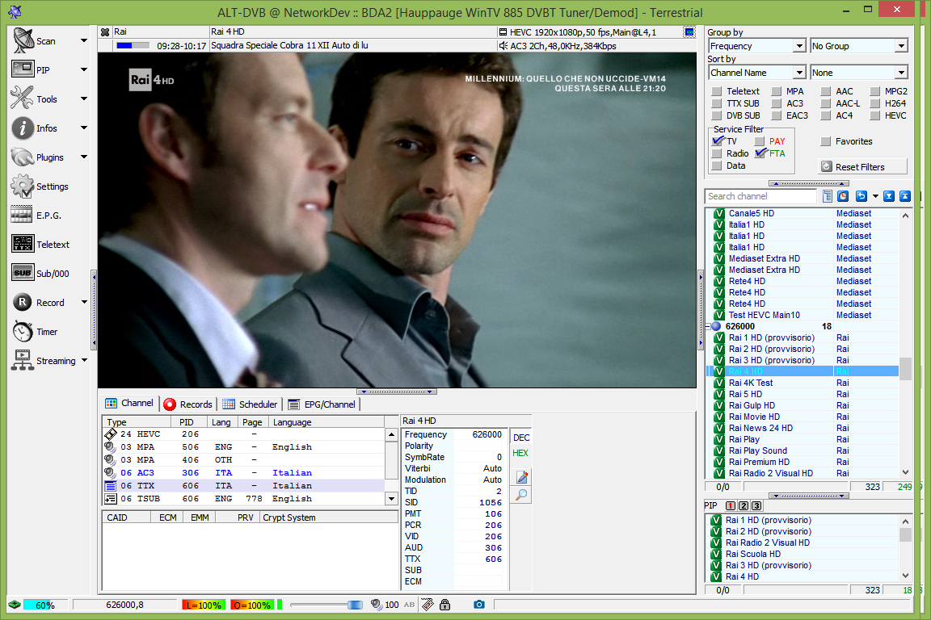The width and height of the screenshot is (931, 620).
Task: Click the padlock icon in status bar
Action: [444, 605]
